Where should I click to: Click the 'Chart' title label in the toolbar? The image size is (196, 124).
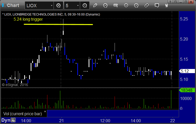point(13,5)
